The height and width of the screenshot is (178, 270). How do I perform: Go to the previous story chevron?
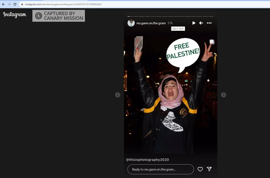pyautogui.click(x=117, y=95)
